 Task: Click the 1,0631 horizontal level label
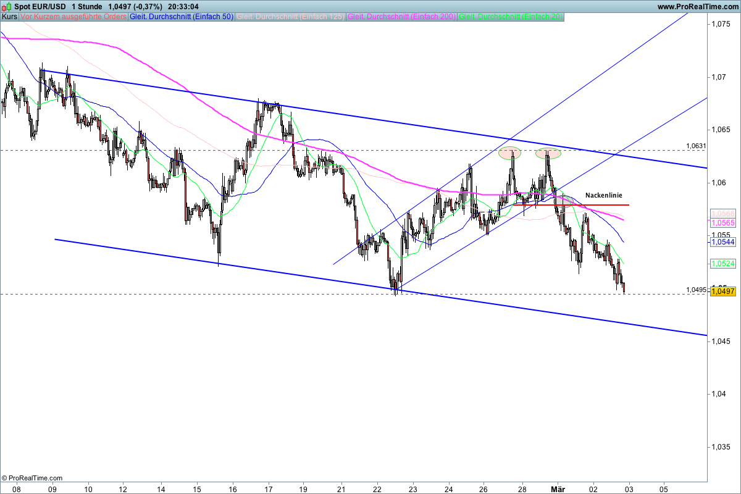695,146
